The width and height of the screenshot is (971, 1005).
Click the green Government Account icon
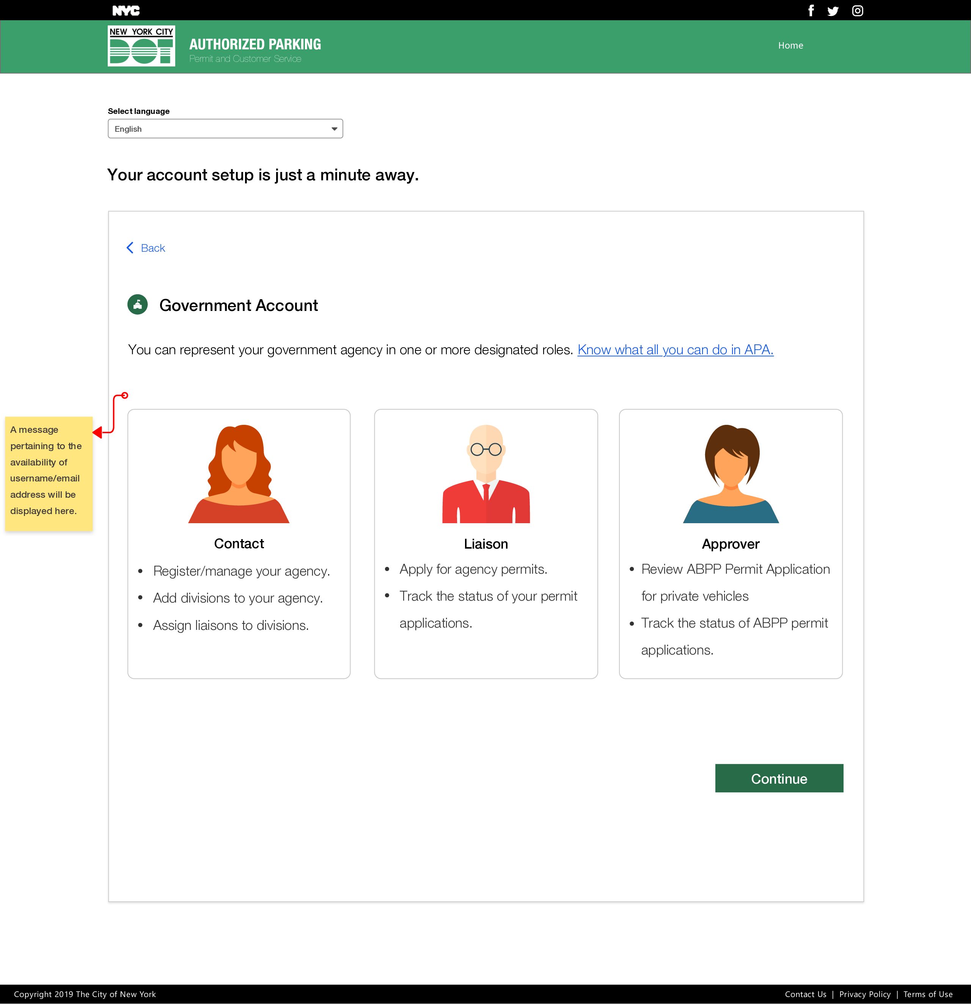pos(137,305)
